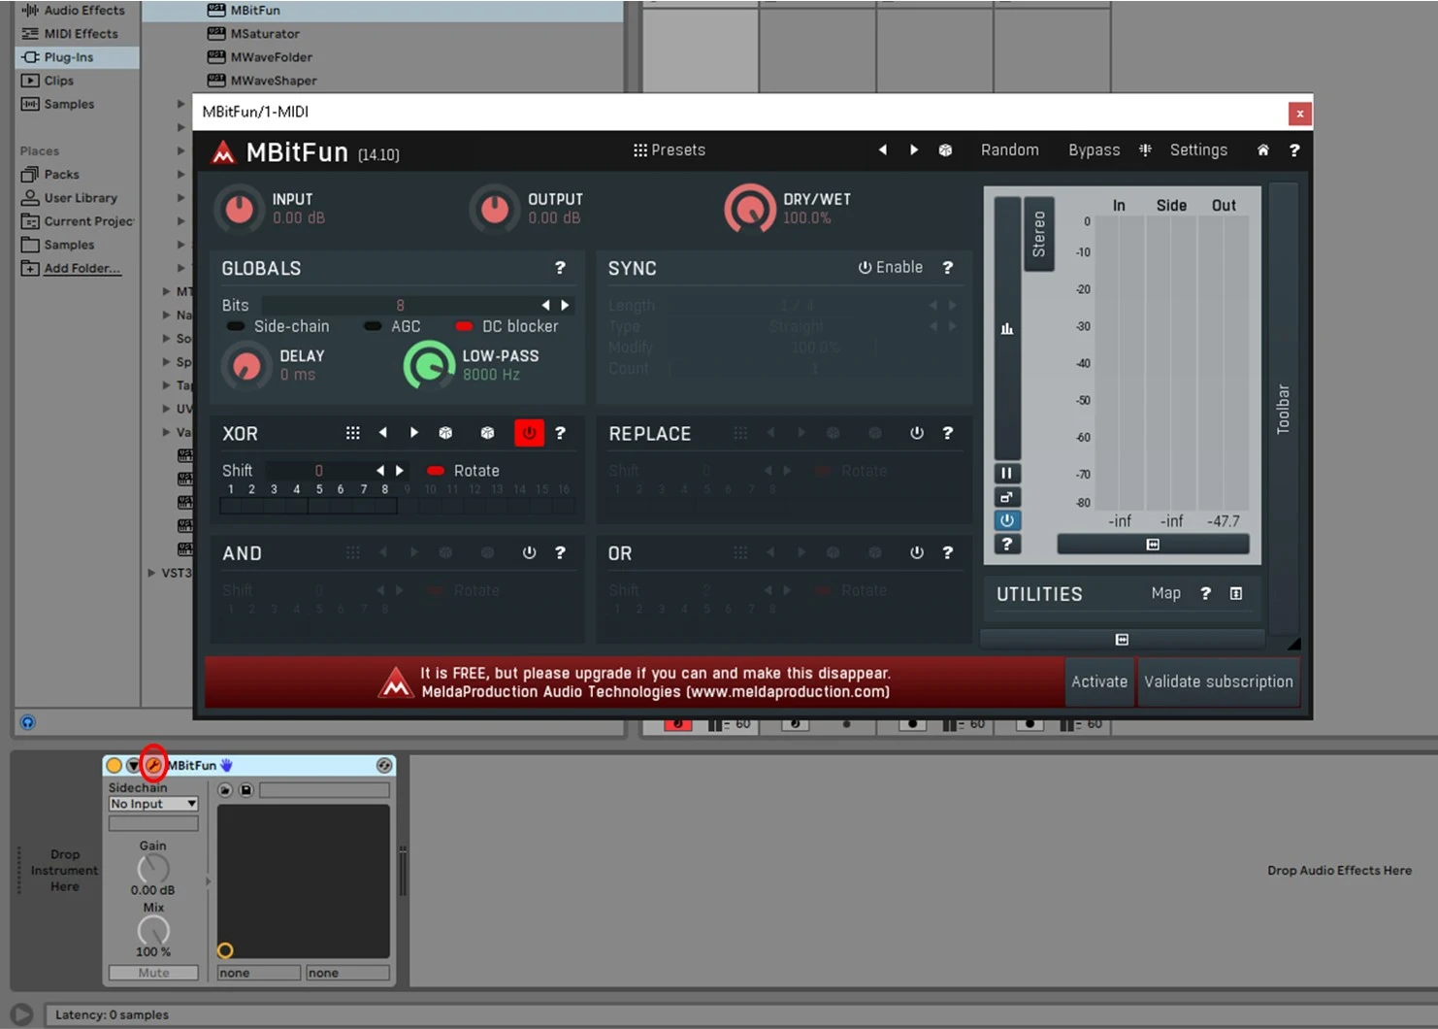Open XOR presets grid icon
This screenshot has height=1029, width=1438.
click(353, 433)
